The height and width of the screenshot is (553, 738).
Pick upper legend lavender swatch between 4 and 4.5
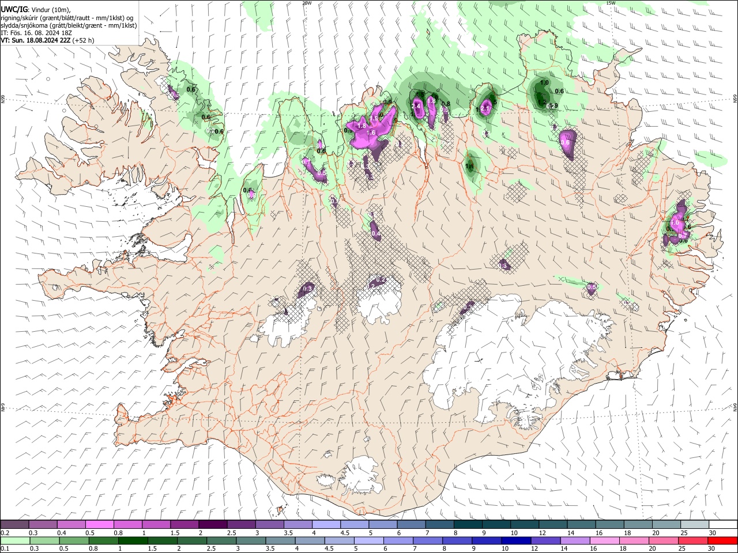click(326, 524)
